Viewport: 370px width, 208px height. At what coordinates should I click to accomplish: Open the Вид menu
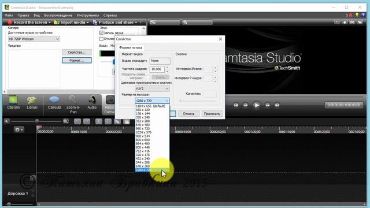(36, 15)
